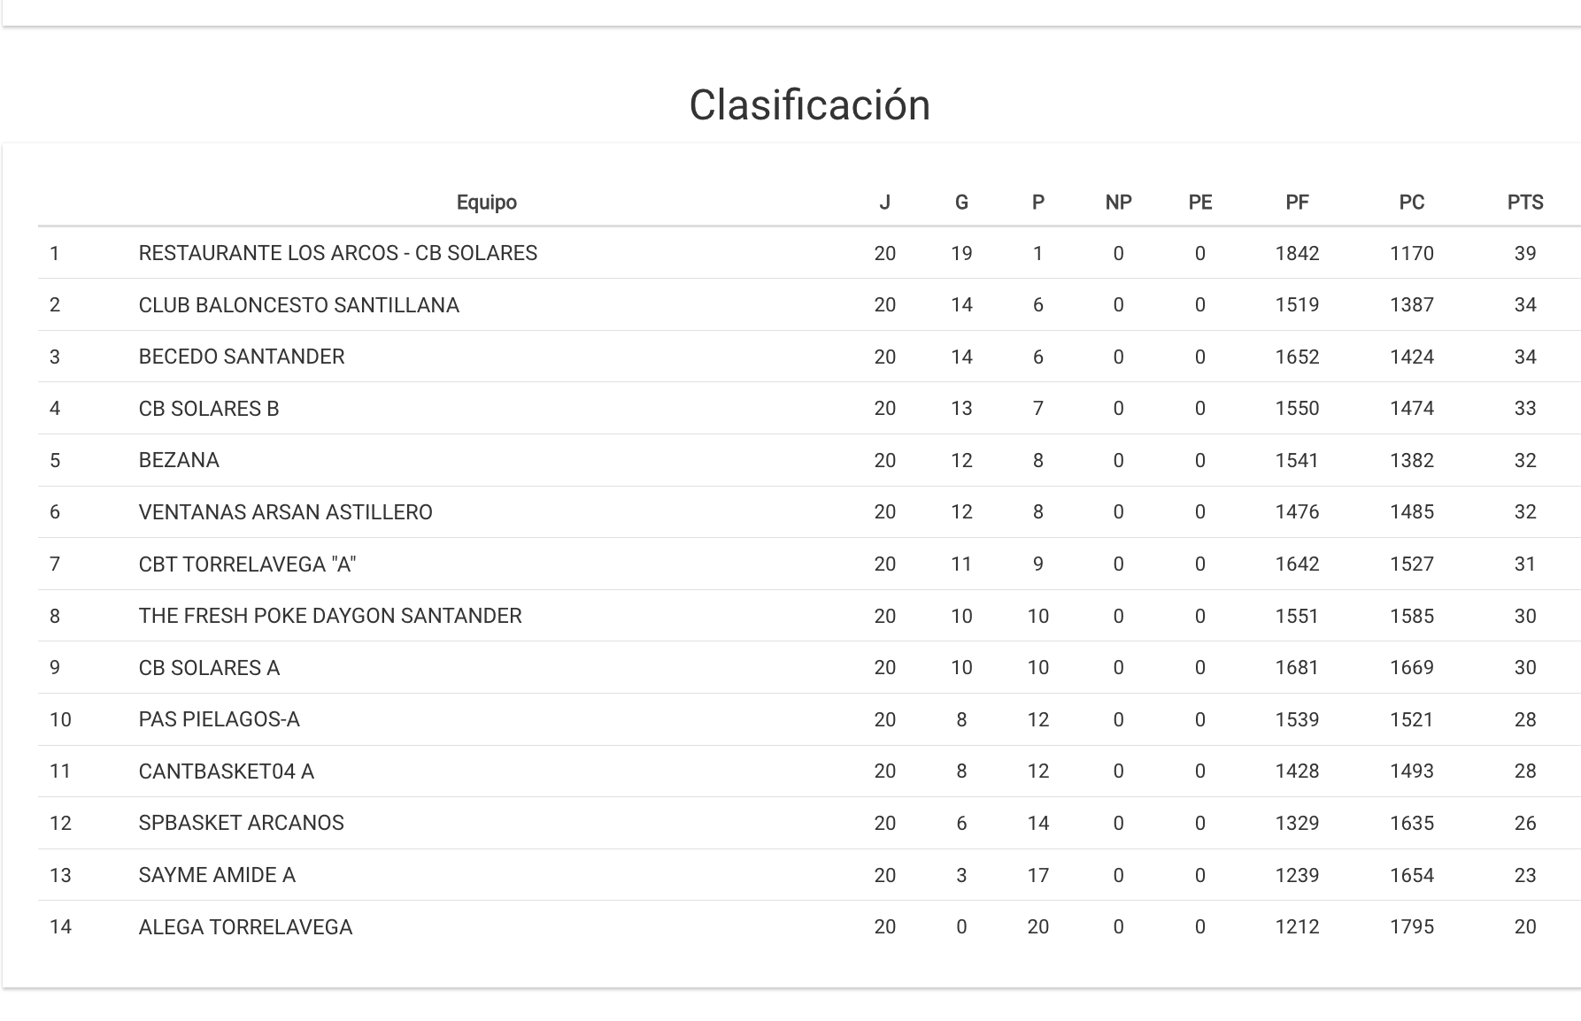This screenshot has width=1581, height=1021.
Task: Click on CB SOLARES B team
Action: click(208, 409)
